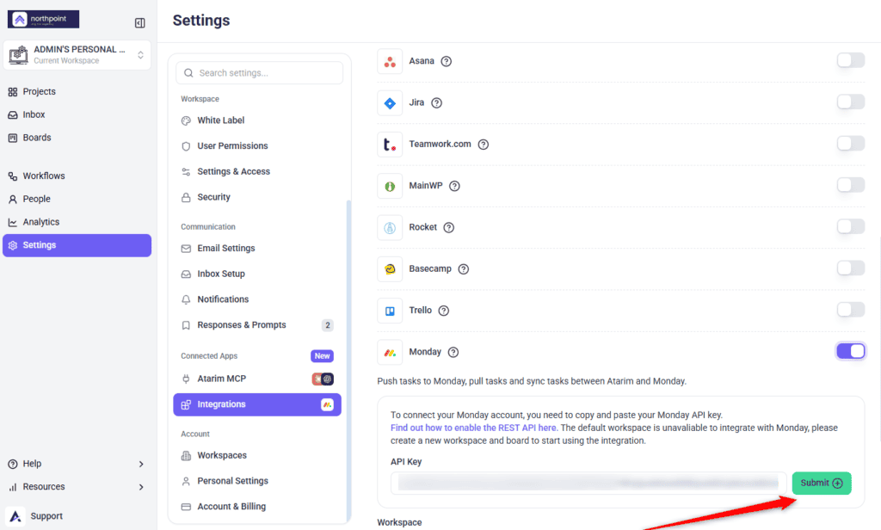Click the Trello logo icon
Screen dimensions: 881x530
(x=390, y=311)
